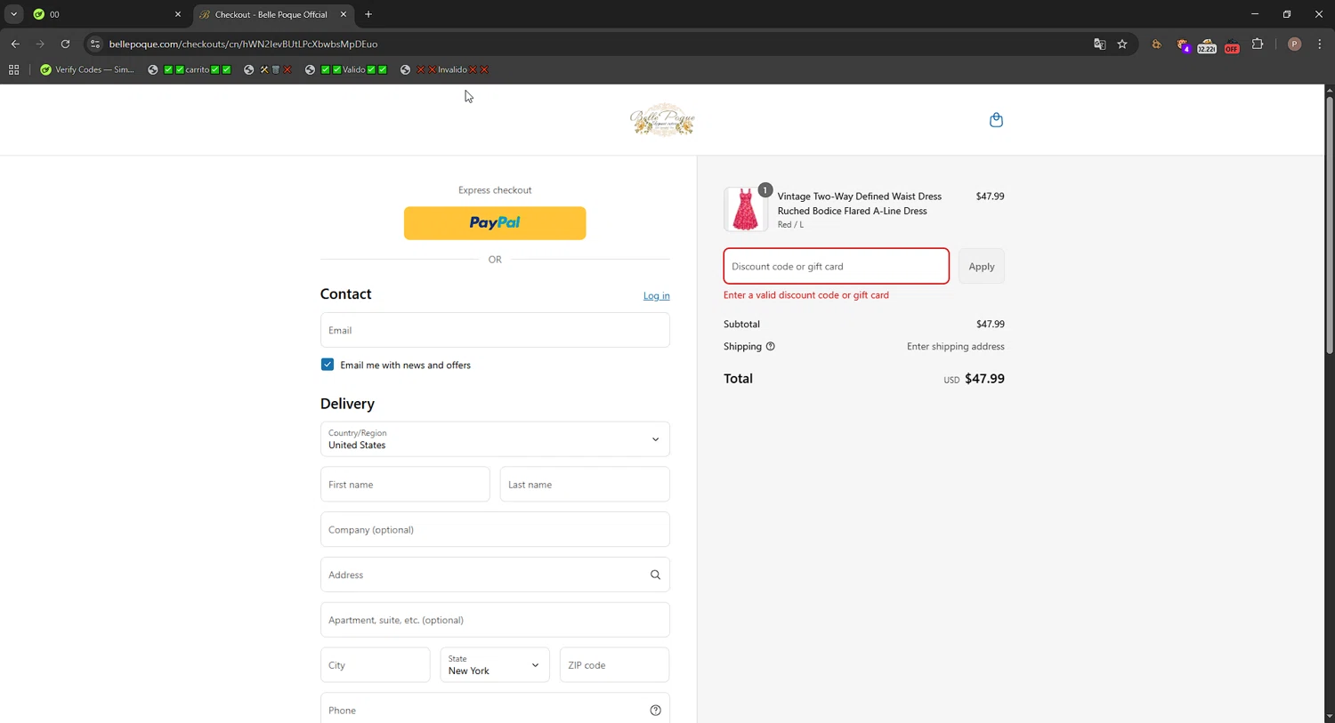Open the Invalido bookmark
1335x723 pixels.
click(x=444, y=69)
